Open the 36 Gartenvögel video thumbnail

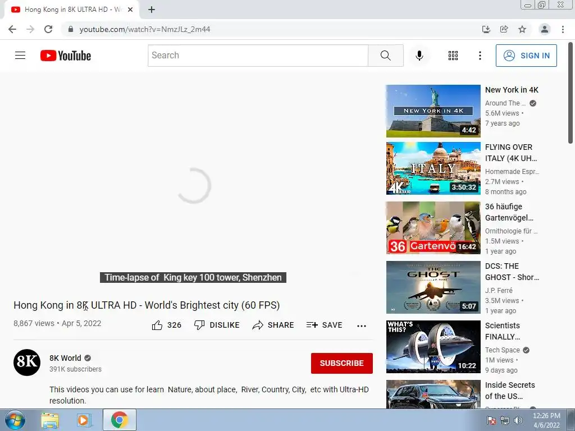click(433, 228)
